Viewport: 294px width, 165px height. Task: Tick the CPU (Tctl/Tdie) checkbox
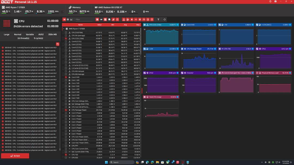66,33
